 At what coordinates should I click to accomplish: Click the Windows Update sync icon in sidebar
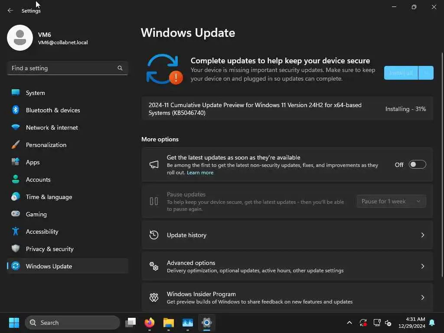coord(16,266)
